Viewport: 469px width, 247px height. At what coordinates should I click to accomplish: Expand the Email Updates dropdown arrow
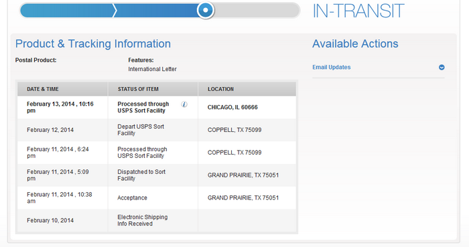(x=442, y=67)
